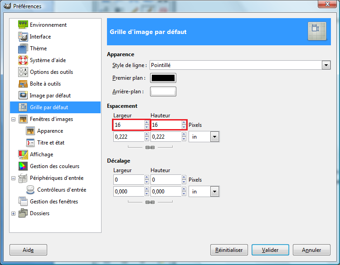Click the Environnement icon in sidebar

[23, 25]
